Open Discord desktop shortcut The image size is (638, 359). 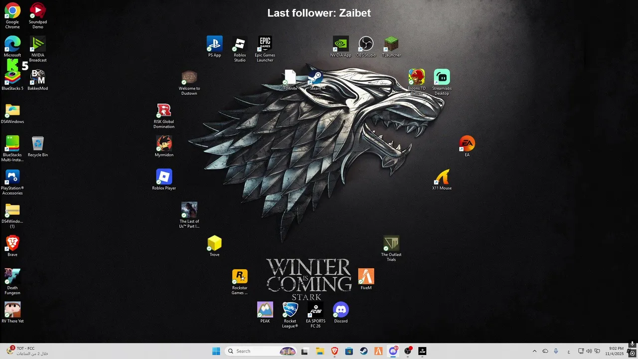(x=341, y=313)
